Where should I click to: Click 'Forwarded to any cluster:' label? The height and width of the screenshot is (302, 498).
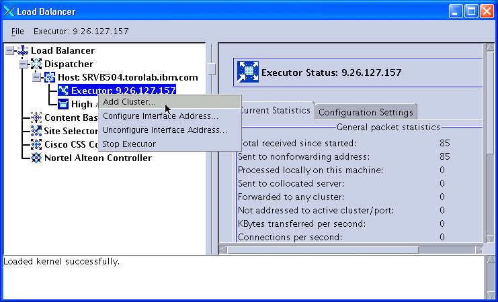click(x=291, y=197)
